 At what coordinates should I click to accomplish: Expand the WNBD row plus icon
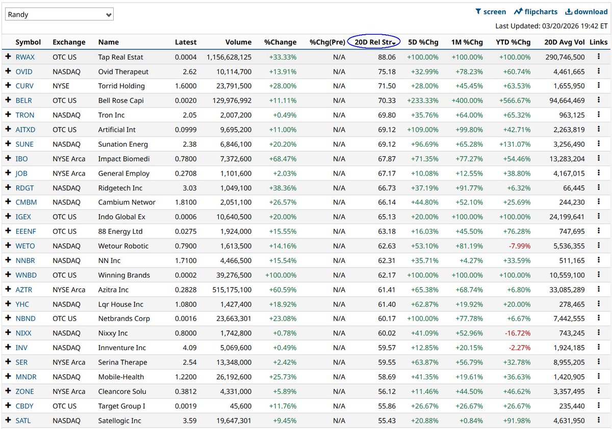(x=8, y=275)
